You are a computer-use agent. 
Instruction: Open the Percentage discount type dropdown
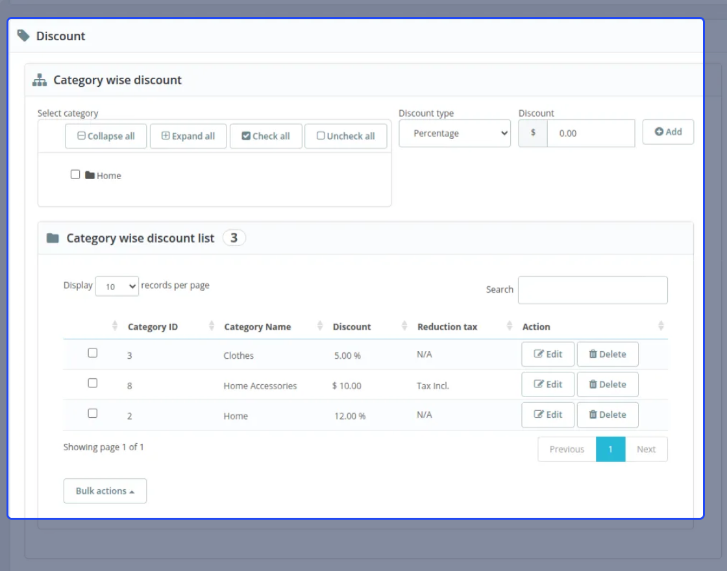454,134
